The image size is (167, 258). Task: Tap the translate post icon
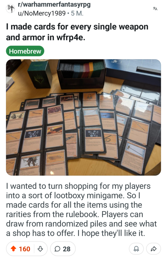tap(155, 9)
